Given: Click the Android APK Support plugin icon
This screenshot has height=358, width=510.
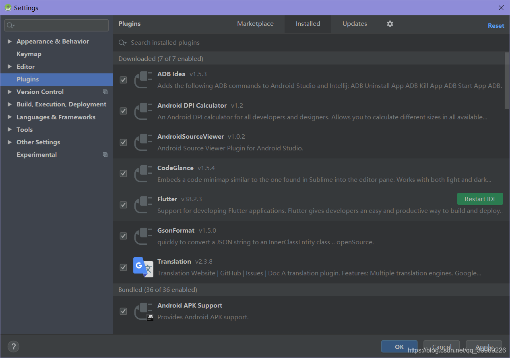Looking at the screenshot, I should point(142,311).
